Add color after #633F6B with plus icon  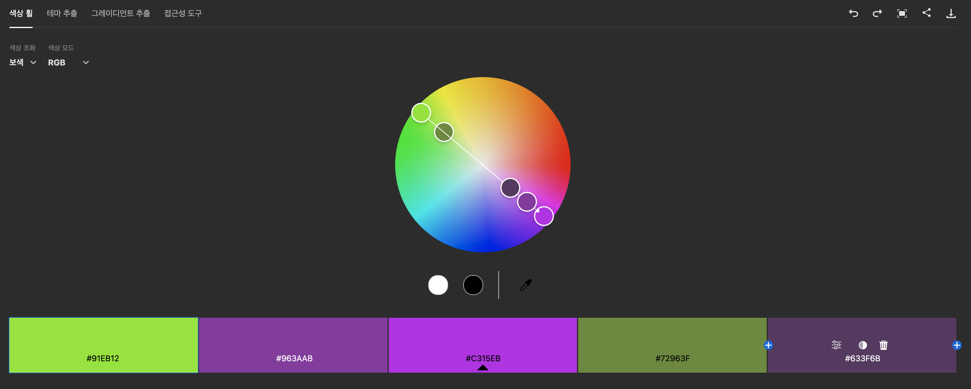click(957, 345)
